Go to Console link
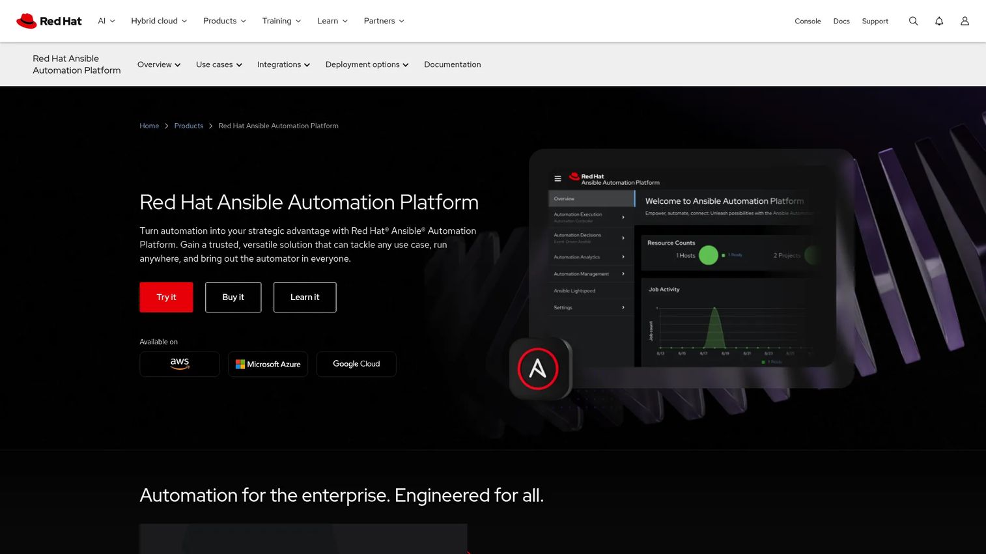 point(808,21)
